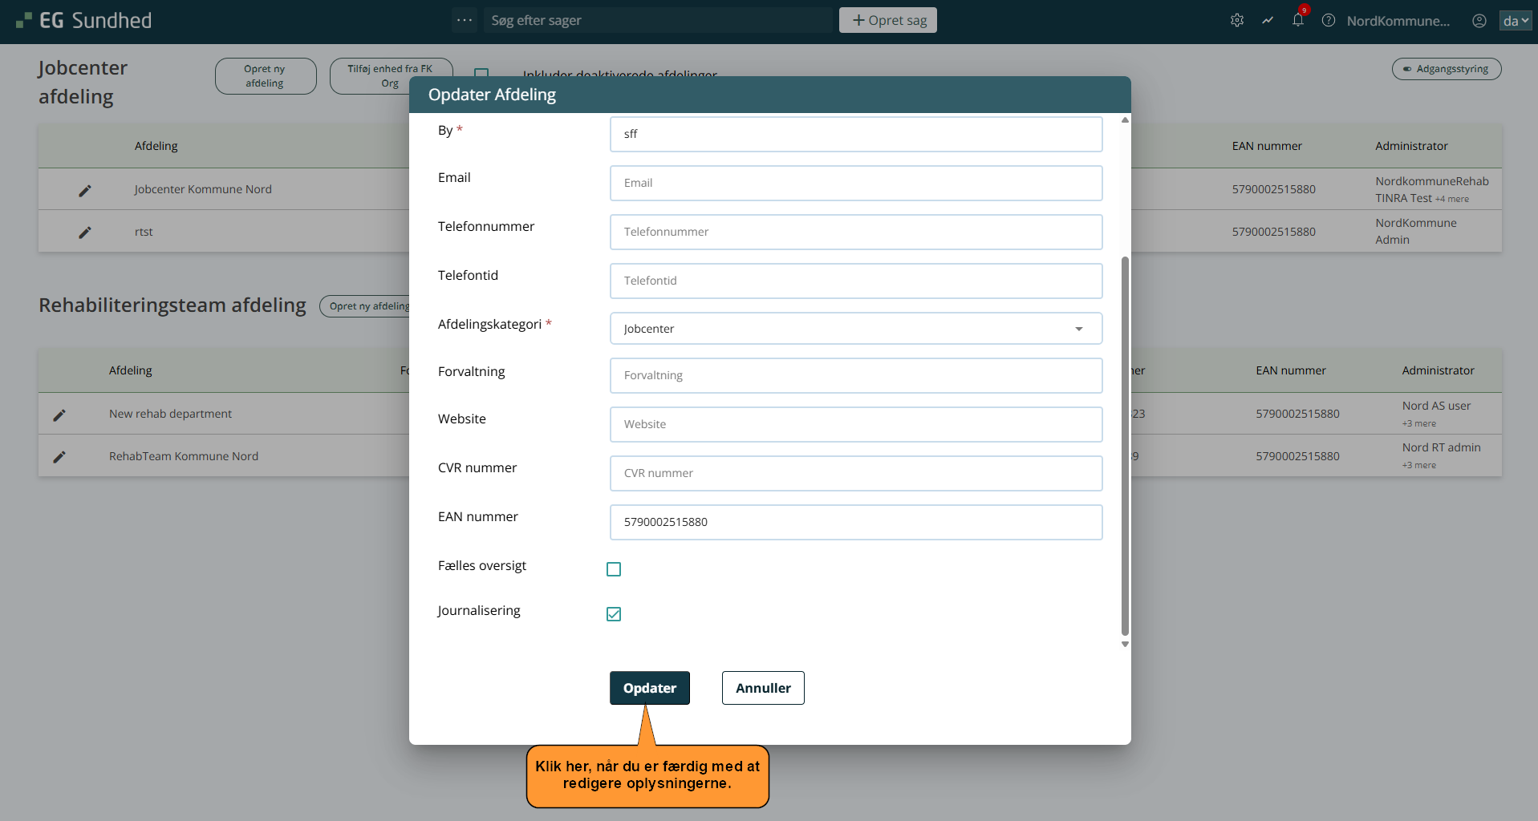The width and height of the screenshot is (1538, 821).
Task: Click the Opdater button
Action: point(649,688)
